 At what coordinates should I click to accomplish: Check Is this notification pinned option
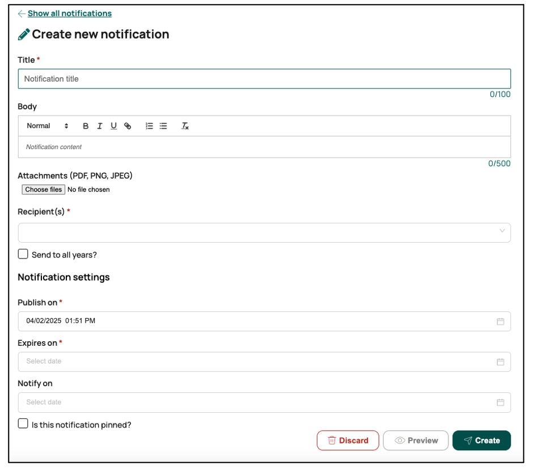coord(23,424)
